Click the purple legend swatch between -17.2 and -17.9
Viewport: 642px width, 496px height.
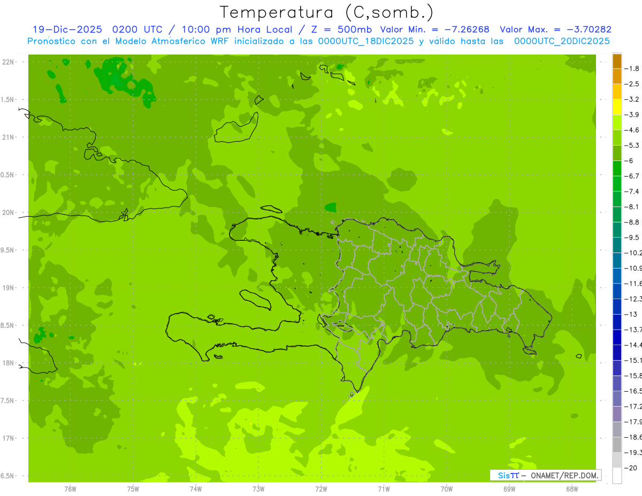pyautogui.click(x=617, y=414)
